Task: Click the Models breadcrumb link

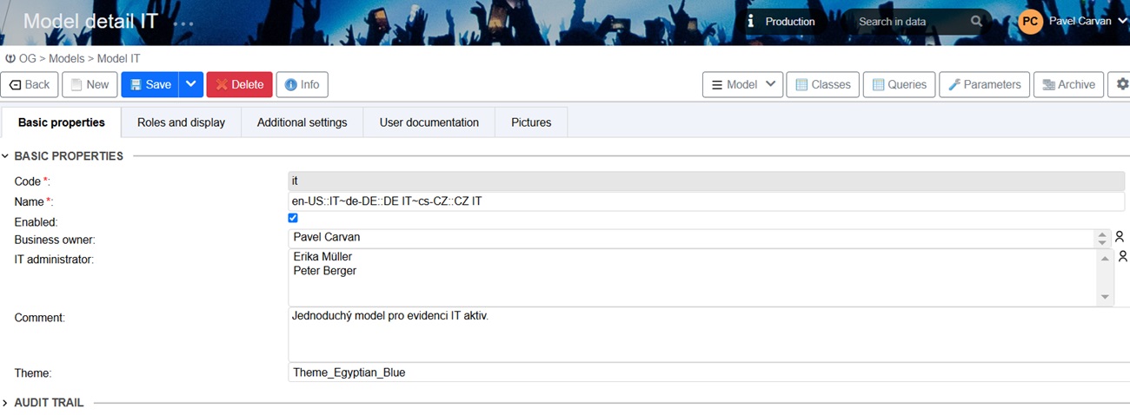Action: tap(67, 58)
